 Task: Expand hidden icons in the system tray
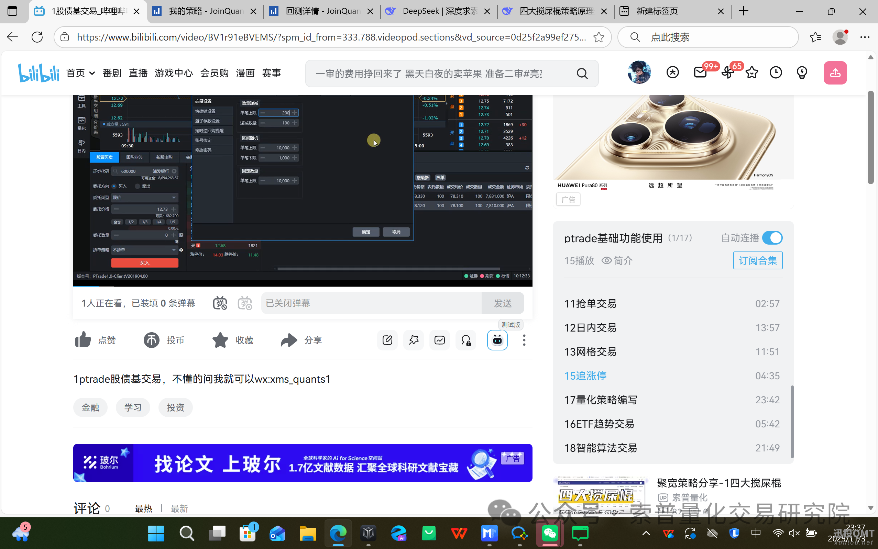pos(646,534)
